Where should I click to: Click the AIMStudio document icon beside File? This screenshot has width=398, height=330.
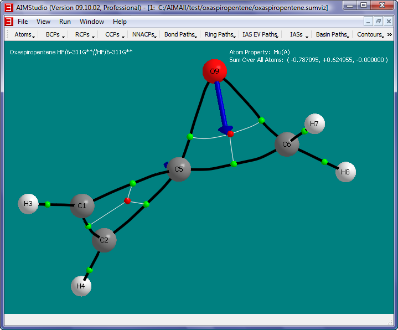coord(9,22)
